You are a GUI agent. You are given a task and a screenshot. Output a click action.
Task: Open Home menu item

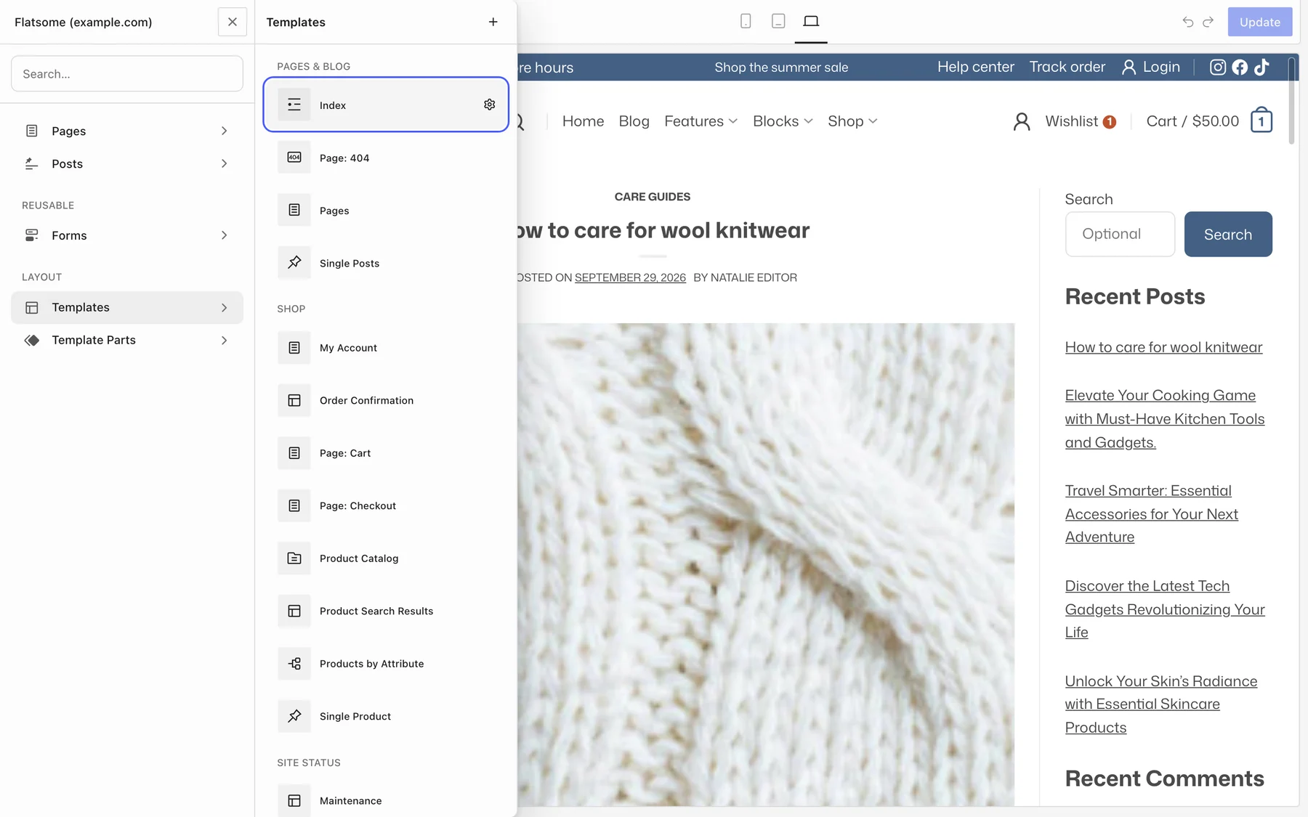(x=583, y=121)
